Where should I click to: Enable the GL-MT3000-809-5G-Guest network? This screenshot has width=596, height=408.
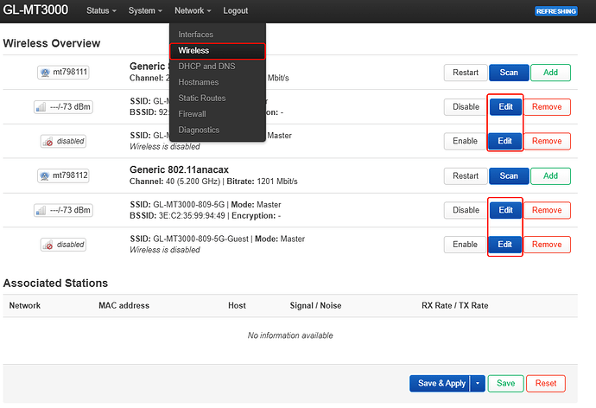pyautogui.click(x=466, y=245)
